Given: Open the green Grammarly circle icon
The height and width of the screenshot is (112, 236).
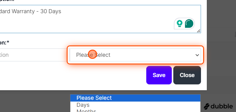Looking at the screenshot, I should [x=189, y=24].
